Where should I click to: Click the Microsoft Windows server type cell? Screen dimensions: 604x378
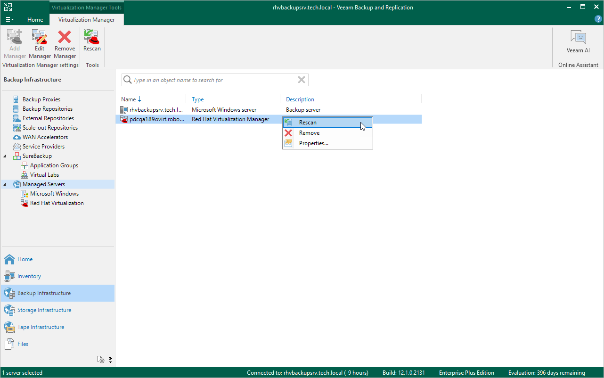[x=224, y=110]
